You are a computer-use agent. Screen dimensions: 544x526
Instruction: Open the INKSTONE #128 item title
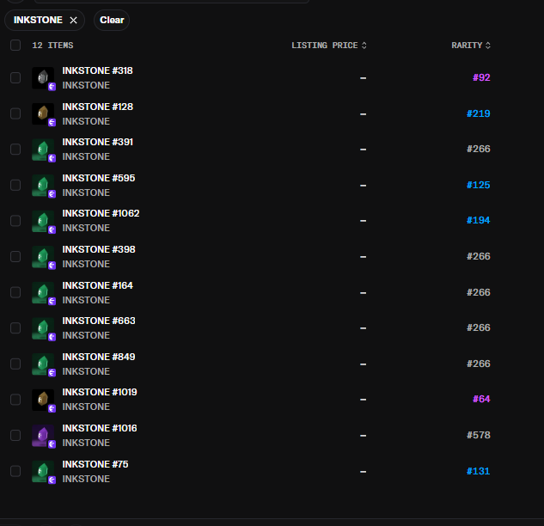97,107
